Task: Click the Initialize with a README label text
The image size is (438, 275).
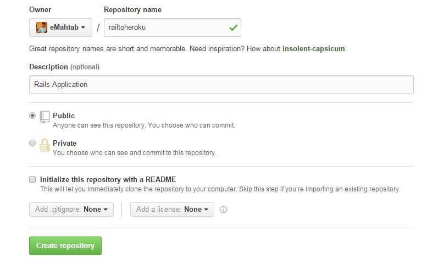Action: (108, 179)
